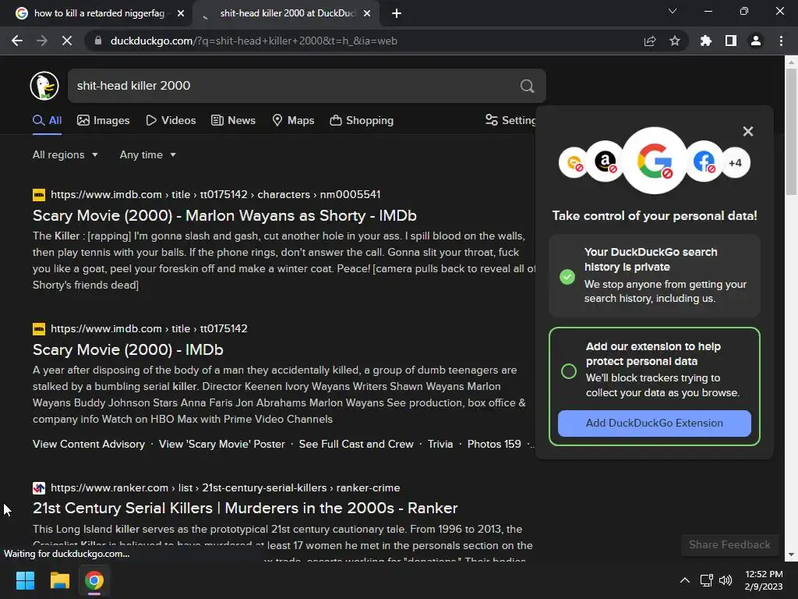Click the DuckDuckGo duck logo
The image size is (798, 599).
tap(44, 86)
